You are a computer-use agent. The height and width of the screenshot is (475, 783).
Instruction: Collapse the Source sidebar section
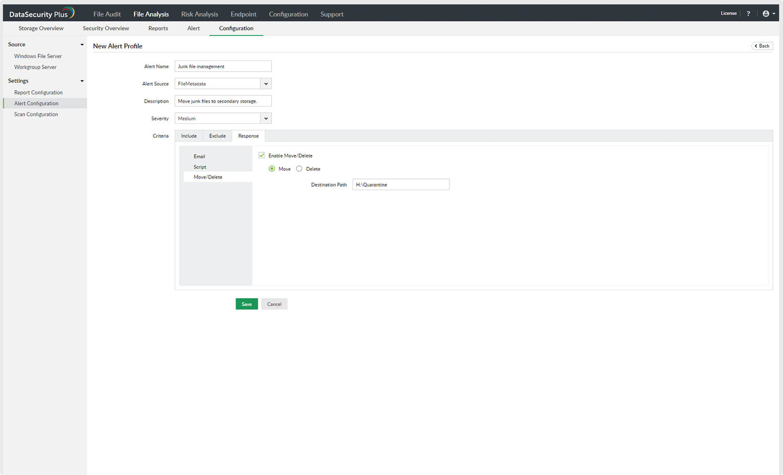pos(82,45)
